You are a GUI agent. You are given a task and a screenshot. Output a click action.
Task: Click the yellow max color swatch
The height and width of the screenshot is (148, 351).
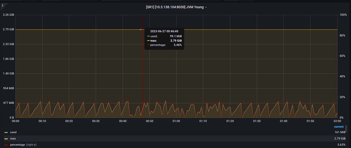[x=6, y=139]
